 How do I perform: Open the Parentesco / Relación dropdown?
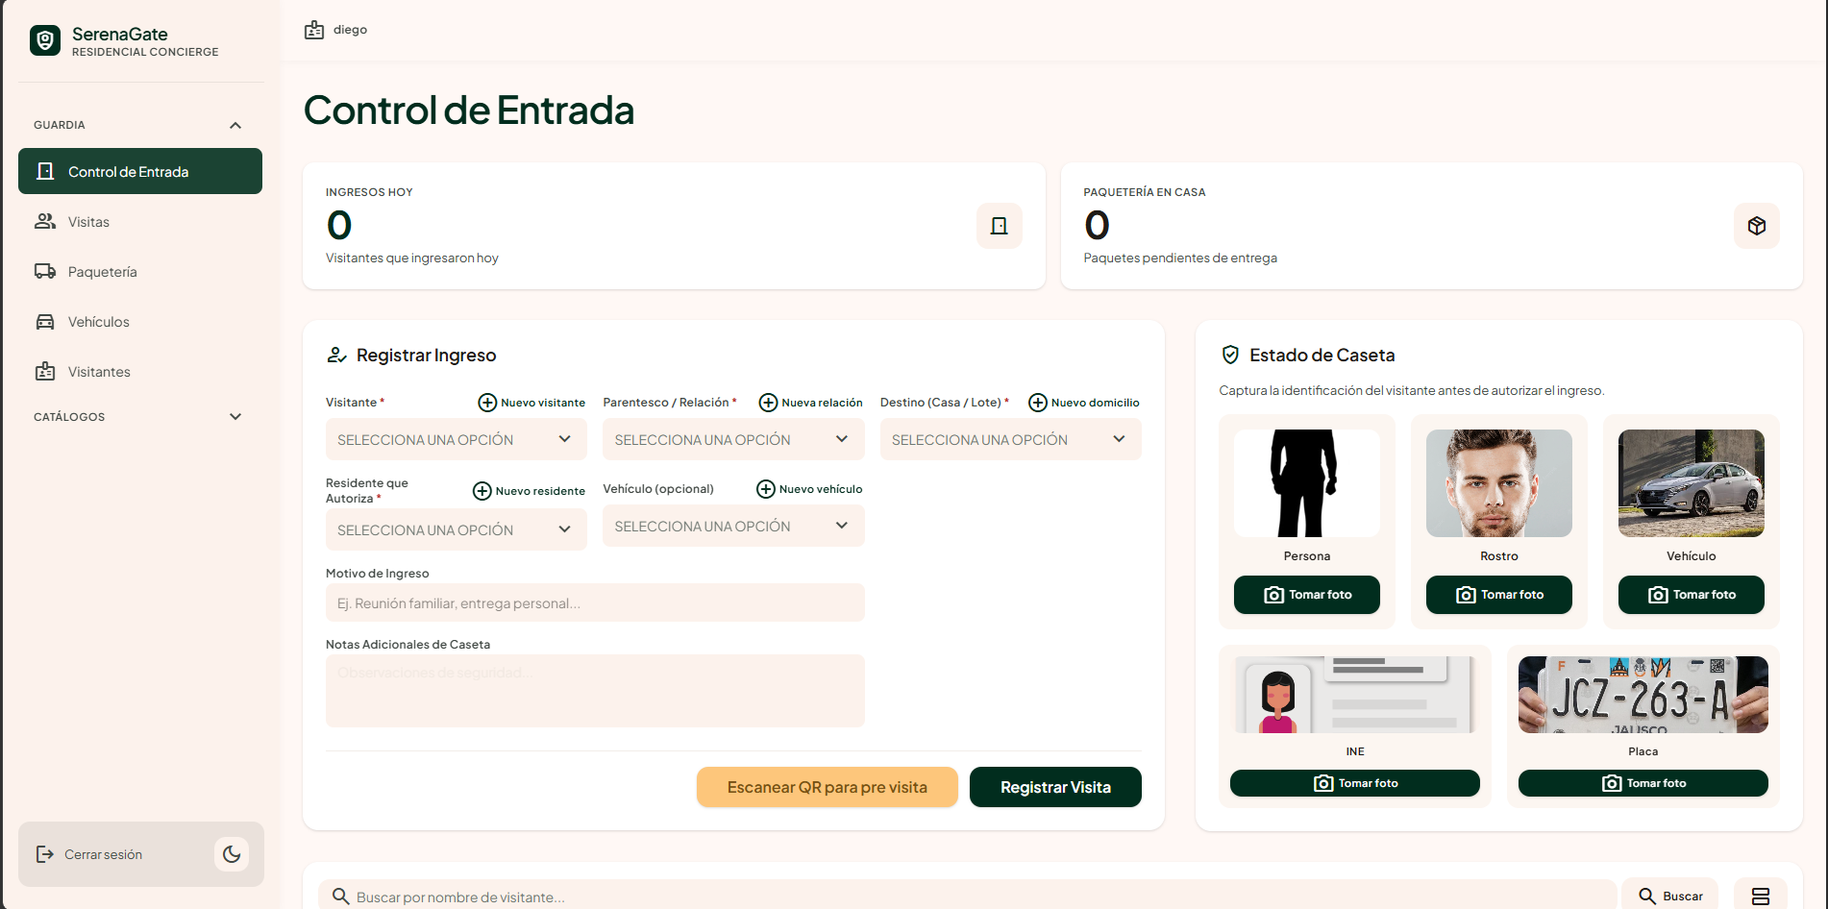[x=733, y=439]
